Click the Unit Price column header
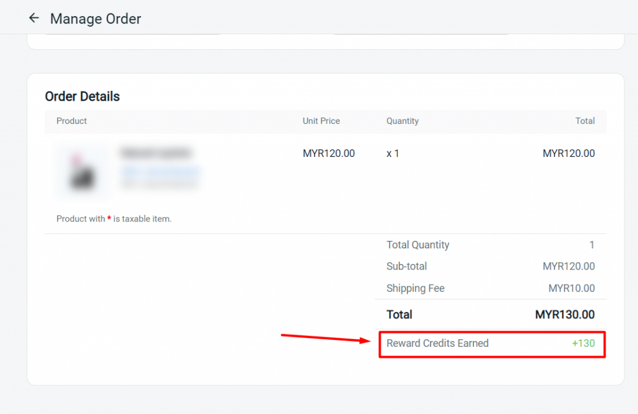The image size is (638, 414). 321,121
